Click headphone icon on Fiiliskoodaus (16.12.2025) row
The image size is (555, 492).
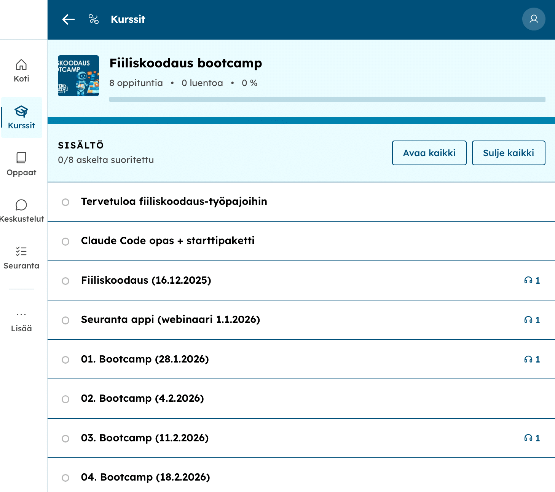pos(528,281)
